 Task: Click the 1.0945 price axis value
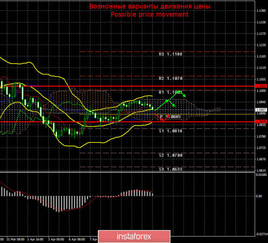[261, 102]
